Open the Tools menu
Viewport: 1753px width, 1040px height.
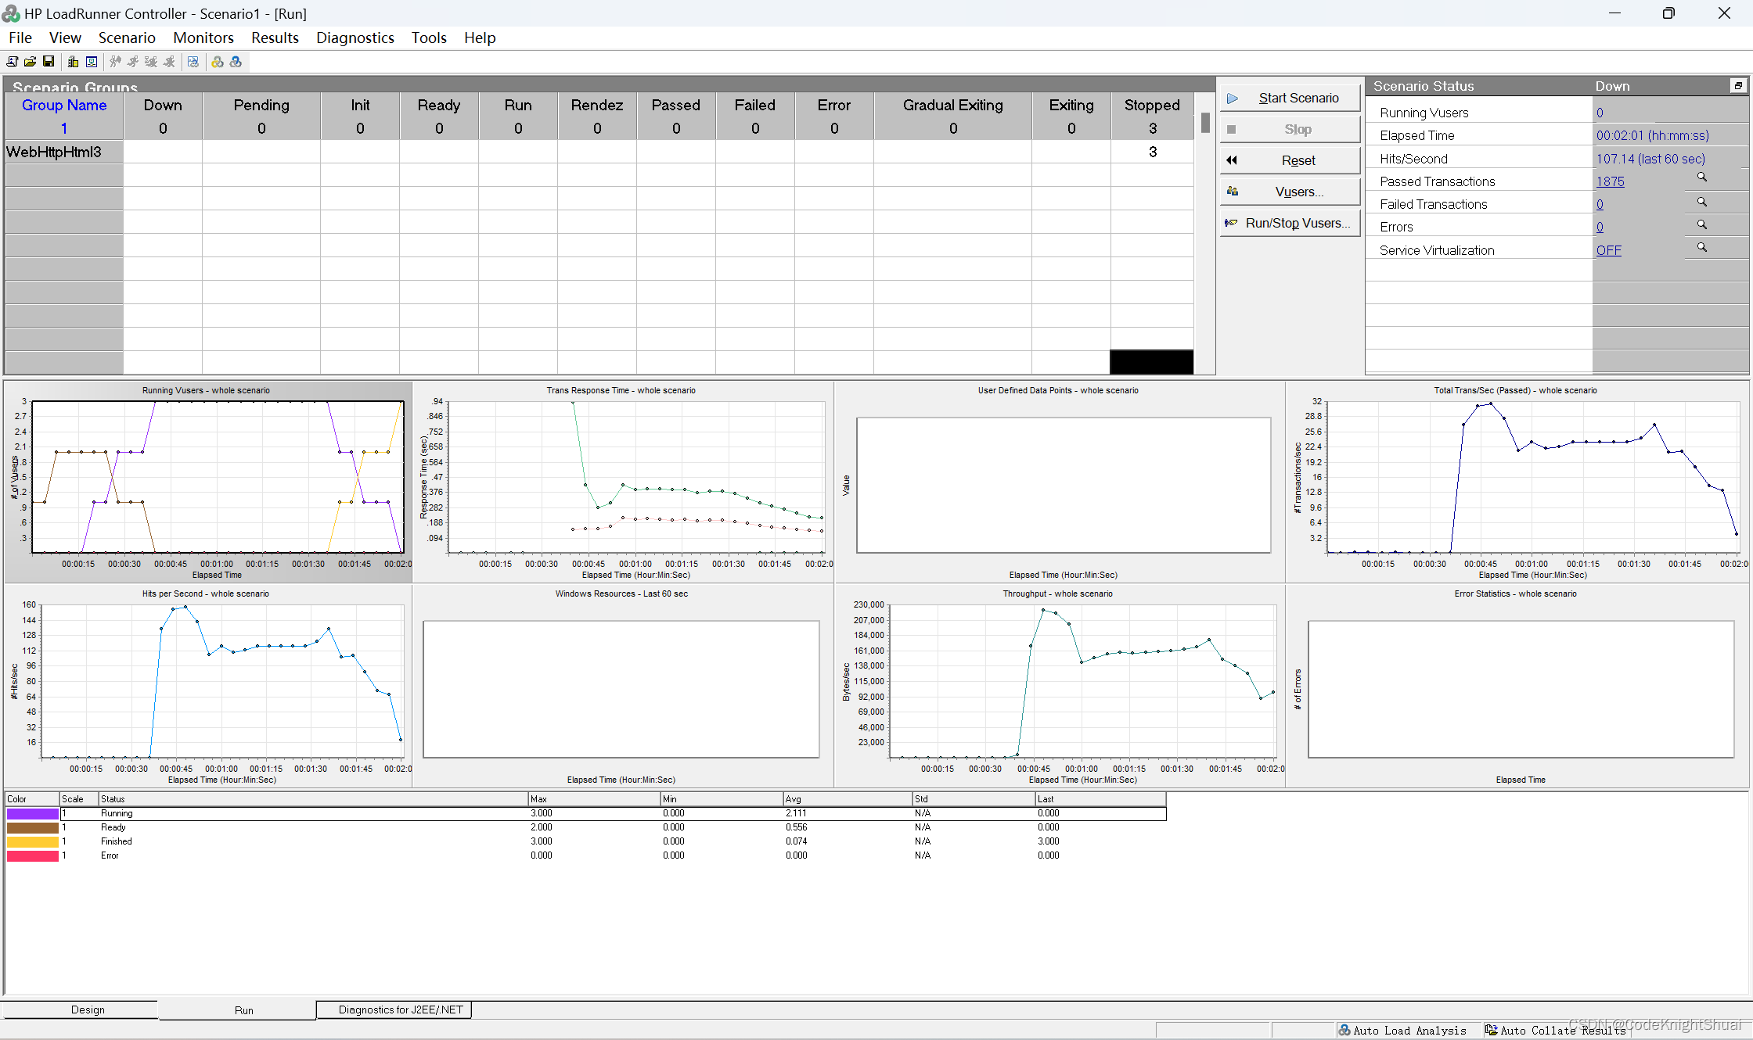(429, 38)
